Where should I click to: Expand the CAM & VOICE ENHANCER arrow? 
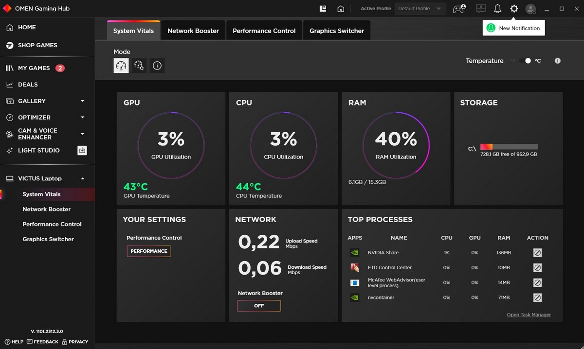(x=82, y=134)
